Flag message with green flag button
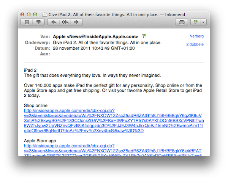The height and width of the screenshot is (181, 228). 196,22
